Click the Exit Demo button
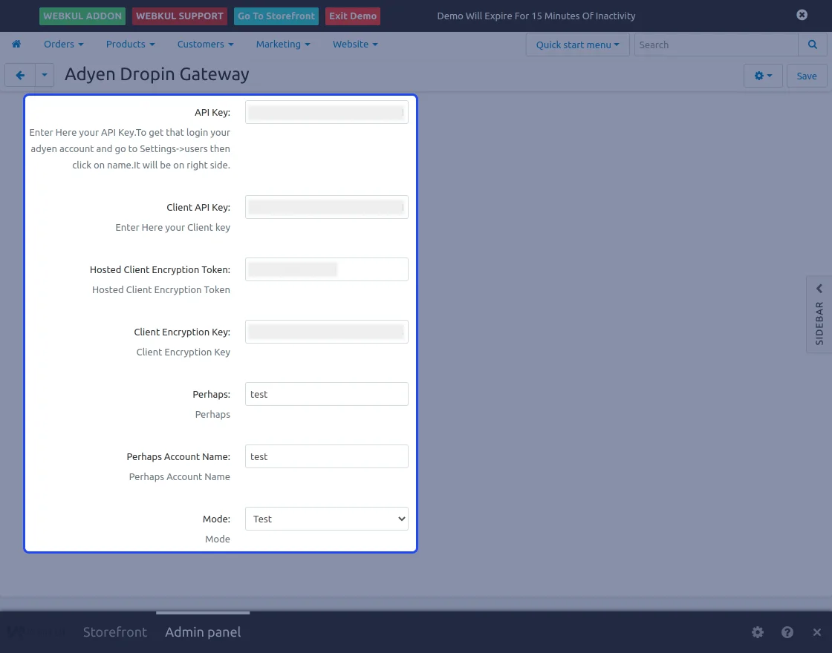 click(353, 16)
